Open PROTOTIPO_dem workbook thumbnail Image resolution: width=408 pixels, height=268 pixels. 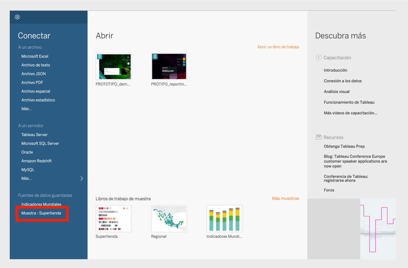pyautogui.click(x=114, y=67)
